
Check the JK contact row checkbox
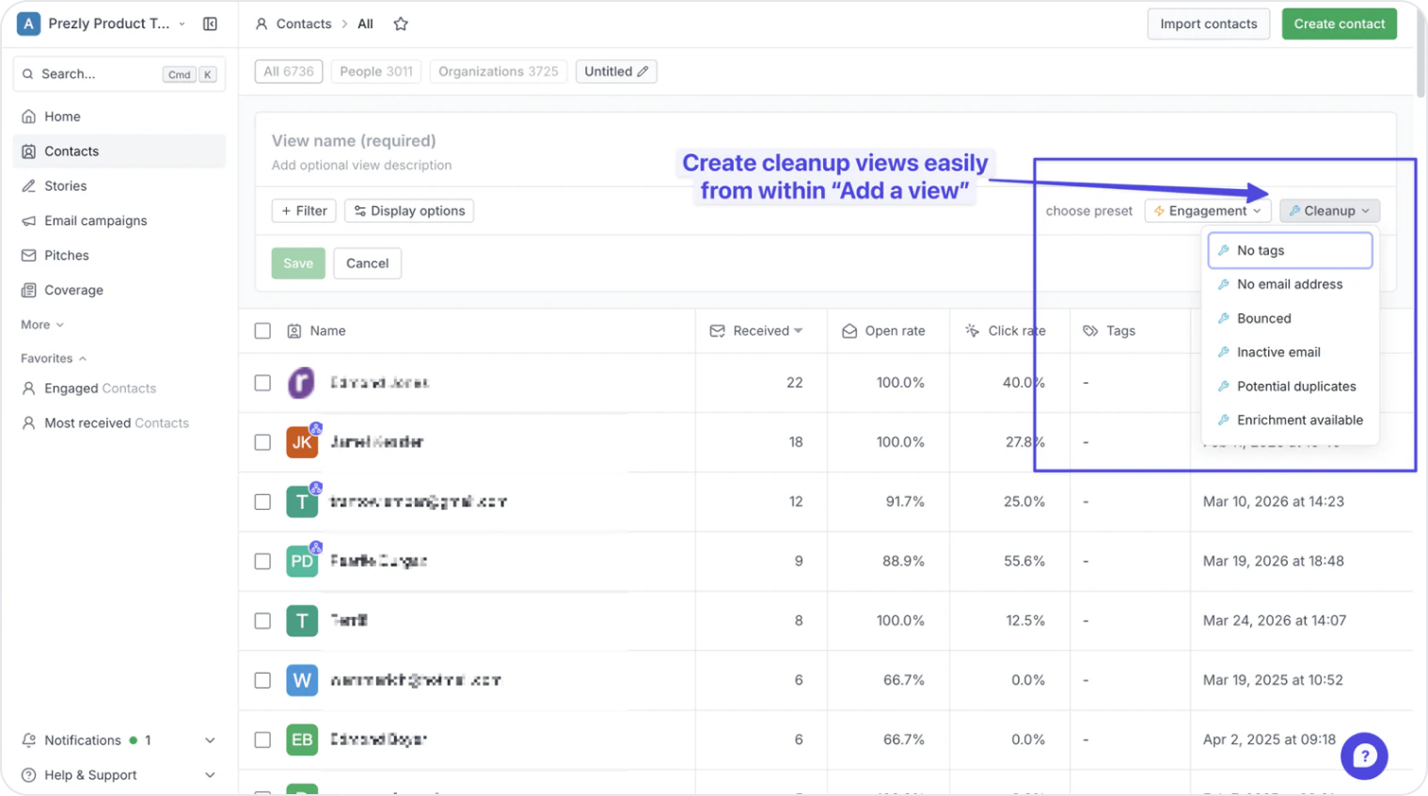262,442
